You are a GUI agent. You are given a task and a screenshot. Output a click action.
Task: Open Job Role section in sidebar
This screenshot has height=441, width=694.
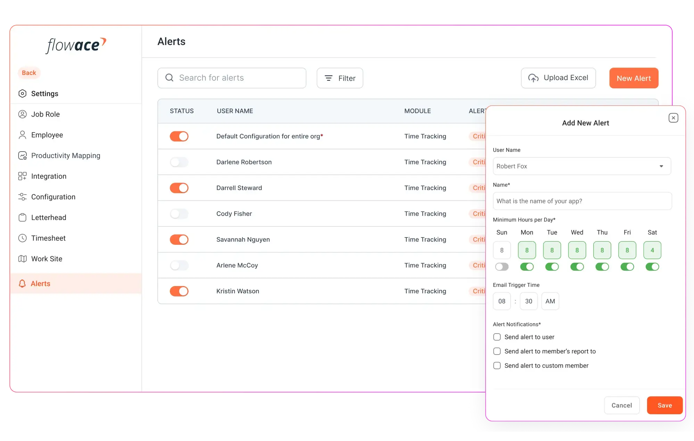click(x=46, y=114)
